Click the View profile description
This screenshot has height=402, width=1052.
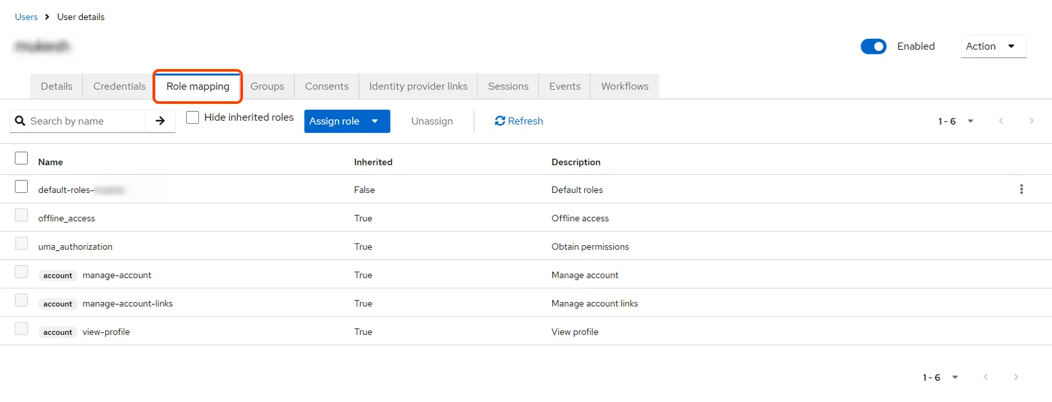[575, 332]
